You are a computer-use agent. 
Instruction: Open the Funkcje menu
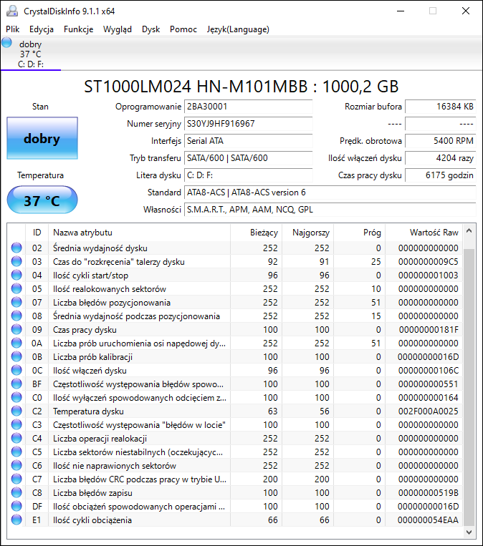point(78,29)
